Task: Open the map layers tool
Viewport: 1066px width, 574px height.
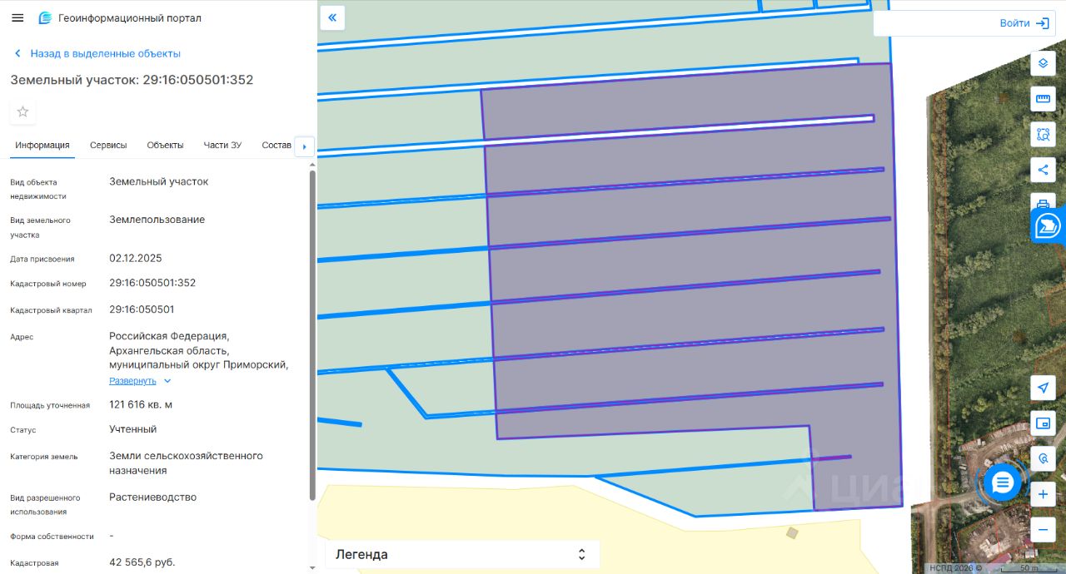Action: tap(1043, 63)
